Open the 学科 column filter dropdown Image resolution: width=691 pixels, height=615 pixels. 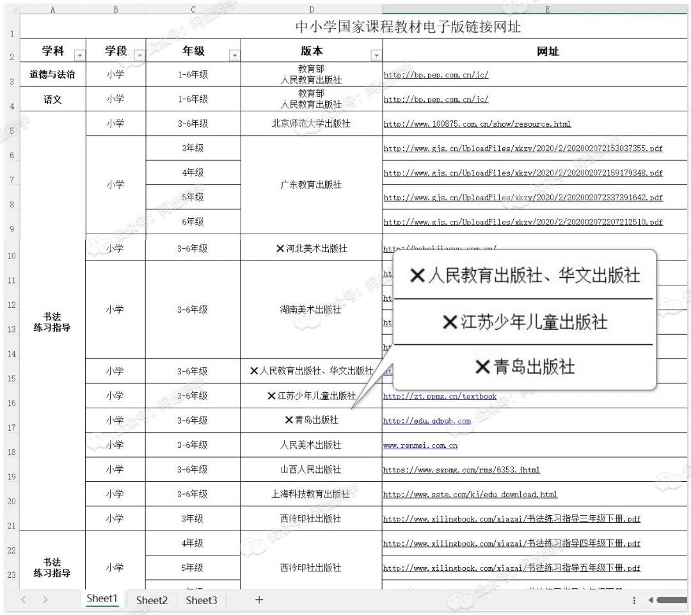tap(80, 56)
